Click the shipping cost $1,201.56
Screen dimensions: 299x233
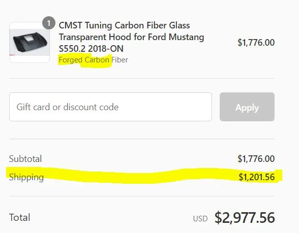(256, 177)
